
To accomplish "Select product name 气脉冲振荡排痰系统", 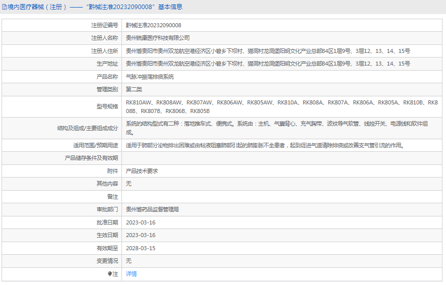I will 150,77.
